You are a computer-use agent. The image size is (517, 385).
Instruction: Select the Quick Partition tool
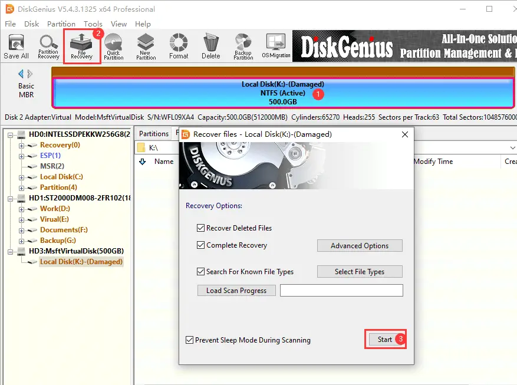click(x=113, y=47)
